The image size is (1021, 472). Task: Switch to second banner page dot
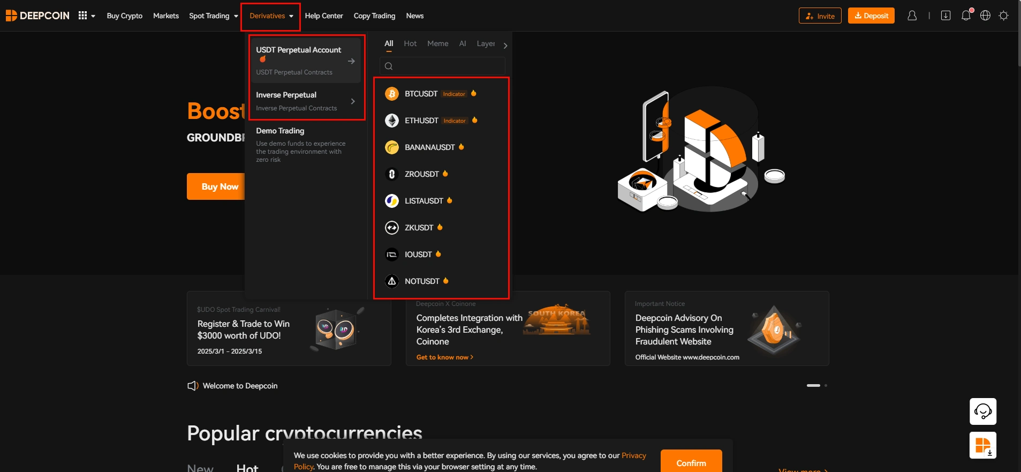826,385
